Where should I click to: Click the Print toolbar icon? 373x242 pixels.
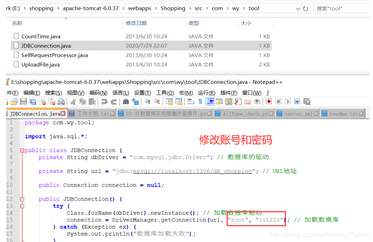click(x=61, y=101)
